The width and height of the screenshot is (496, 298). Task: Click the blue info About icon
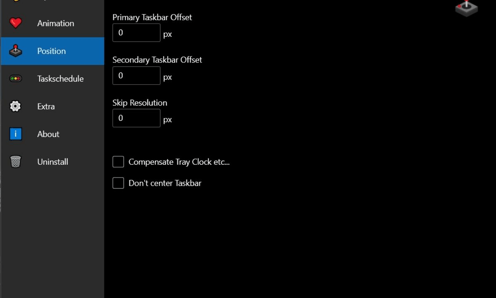point(16,134)
